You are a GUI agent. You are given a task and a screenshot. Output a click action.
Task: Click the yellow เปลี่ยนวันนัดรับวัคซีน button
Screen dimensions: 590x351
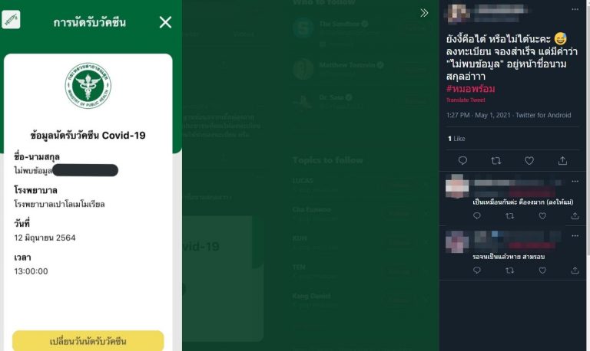pyautogui.click(x=88, y=341)
